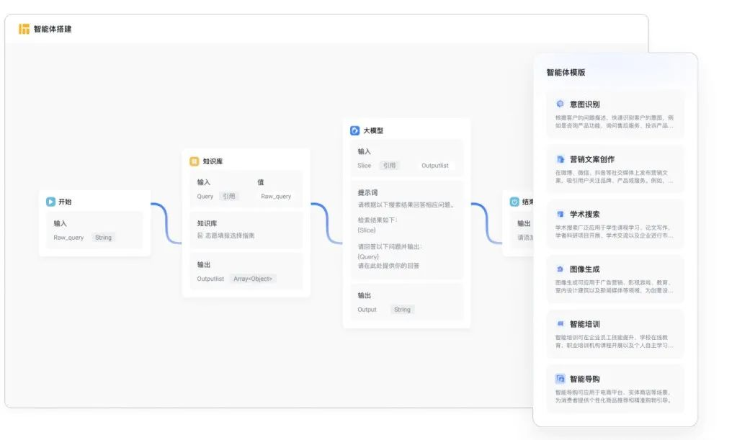Open the 志愿填报选择指南 knowledge base entry
Image resolution: width=737 pixels, height=440 pixels.
[x=229, y=235]
